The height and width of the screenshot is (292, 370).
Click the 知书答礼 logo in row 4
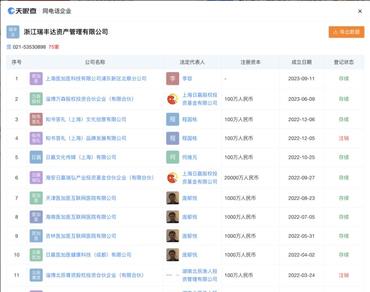pyautogui.click(x=36, y=138)
